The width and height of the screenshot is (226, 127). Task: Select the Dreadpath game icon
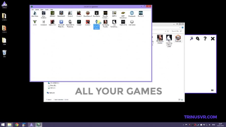pos(132,14)
